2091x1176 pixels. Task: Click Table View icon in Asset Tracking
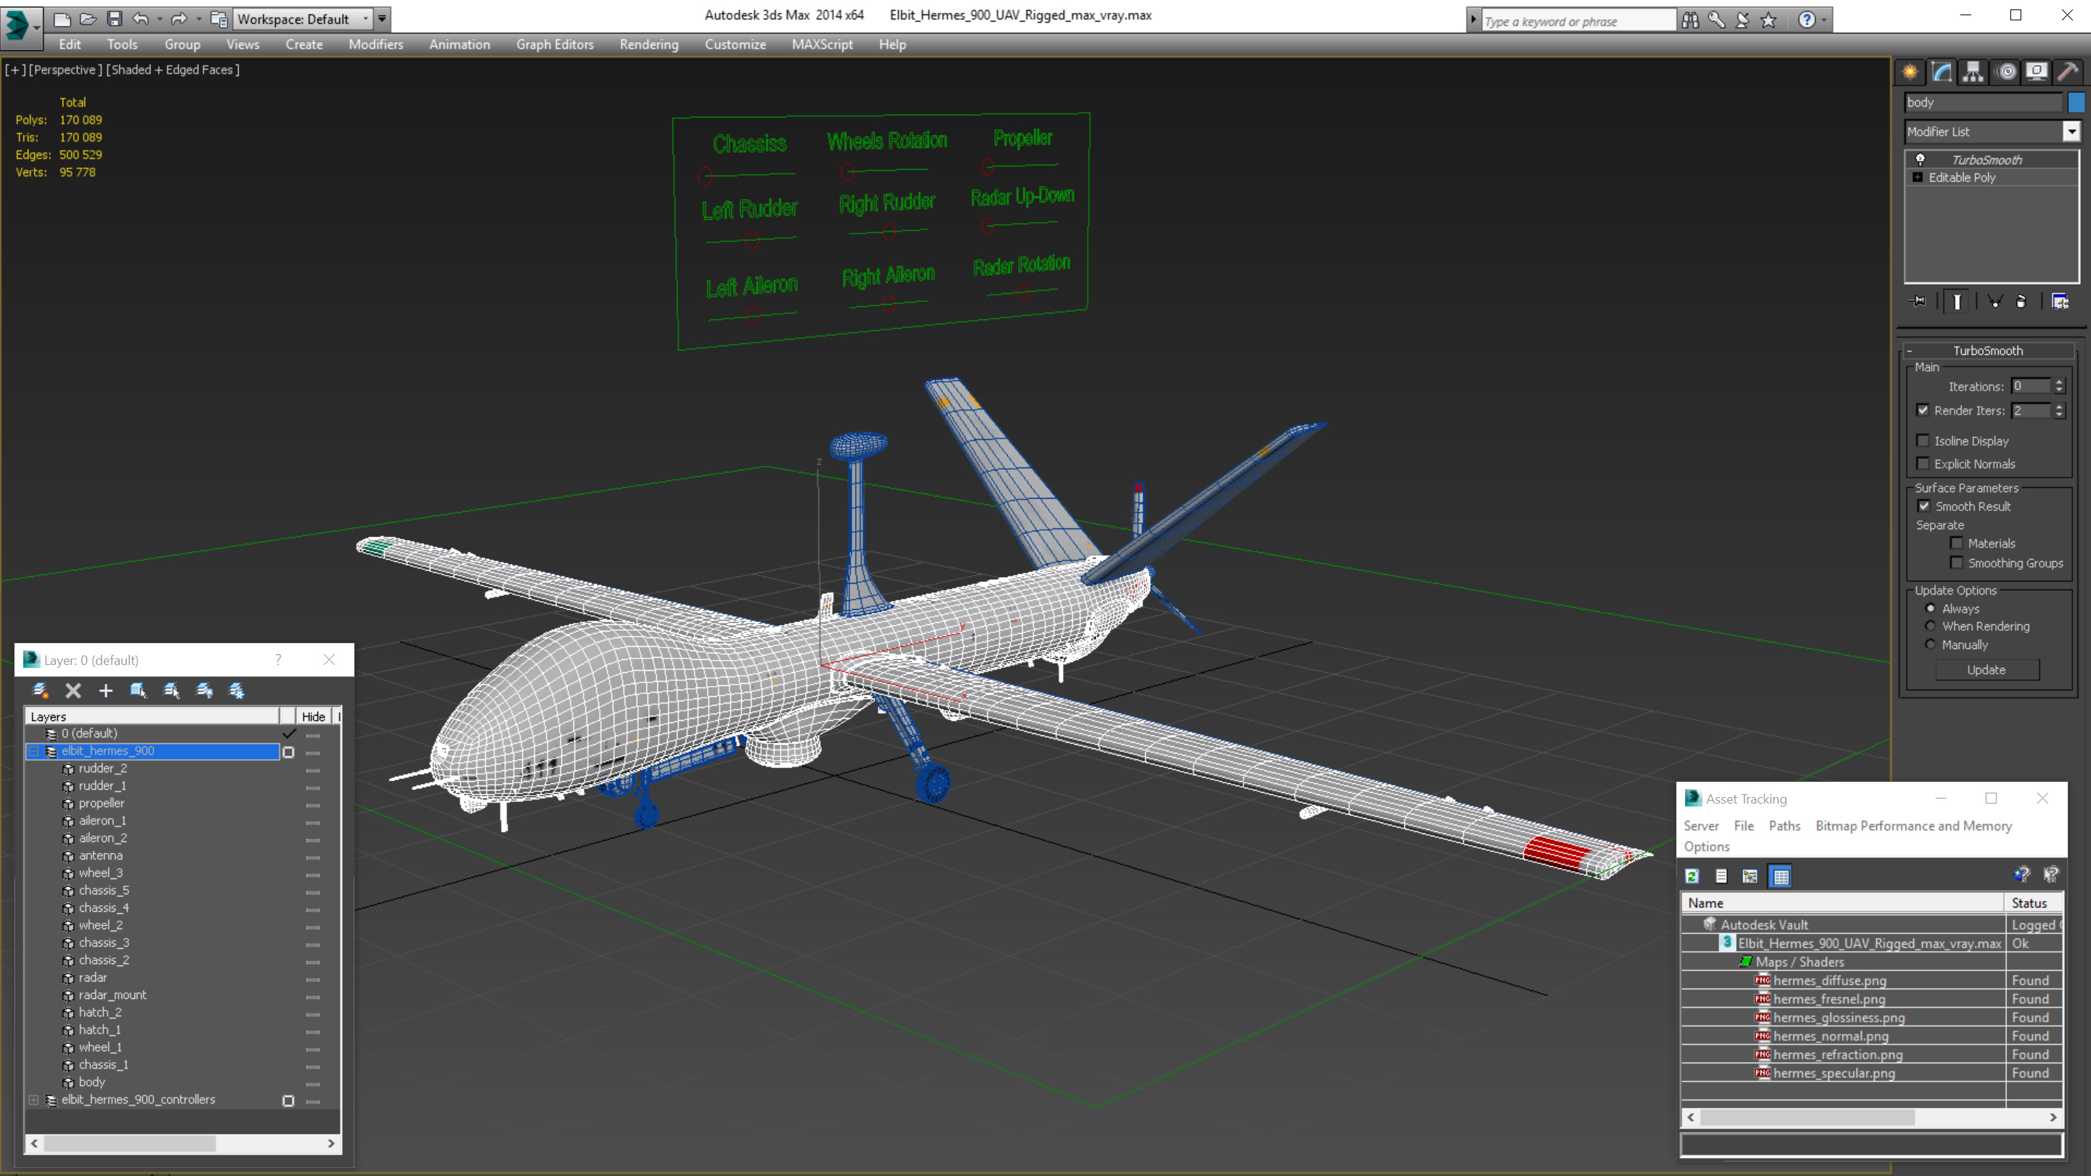click(x=1781, y=875)
